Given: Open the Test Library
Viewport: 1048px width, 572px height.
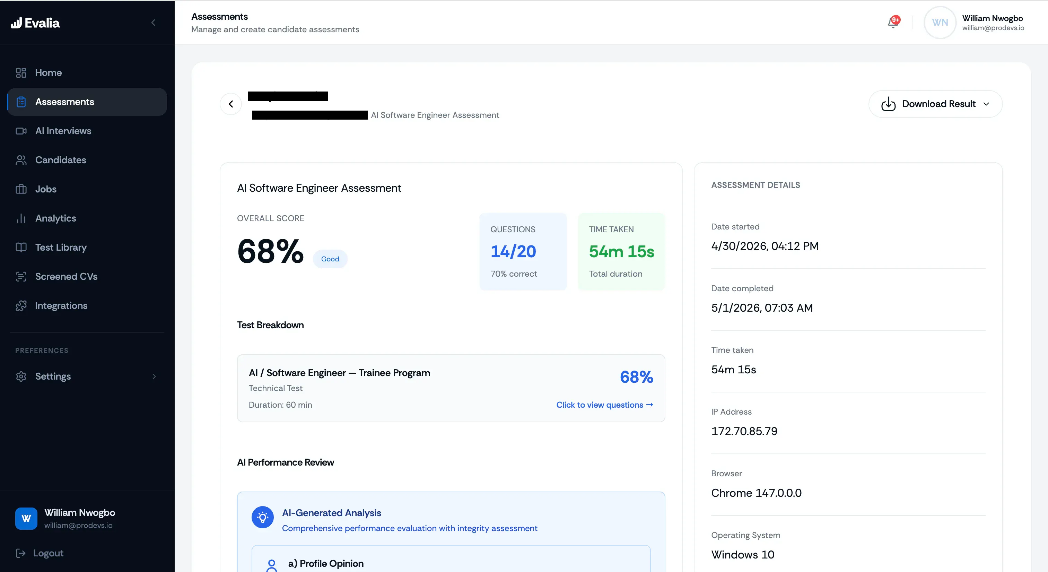Looking at the screenshot, I should coord(87,248).
